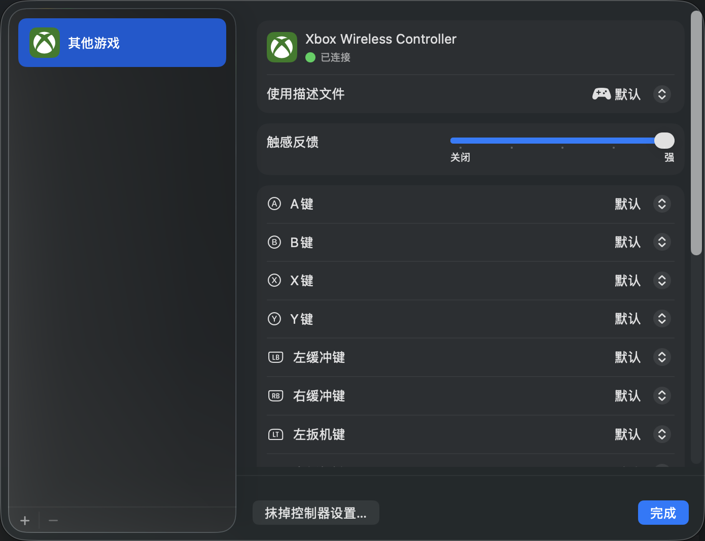Click the 完成 button

coord(663,513)
